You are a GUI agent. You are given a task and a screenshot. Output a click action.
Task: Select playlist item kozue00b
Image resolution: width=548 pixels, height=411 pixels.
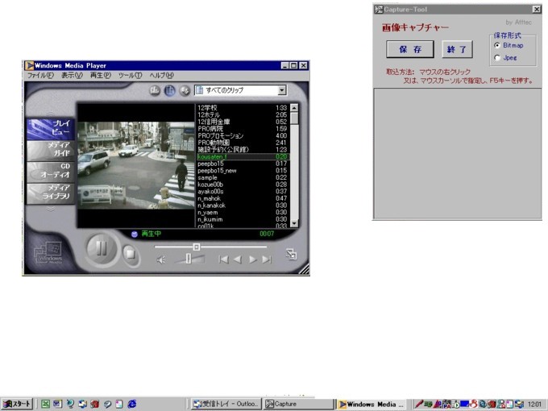coord(243,185)
